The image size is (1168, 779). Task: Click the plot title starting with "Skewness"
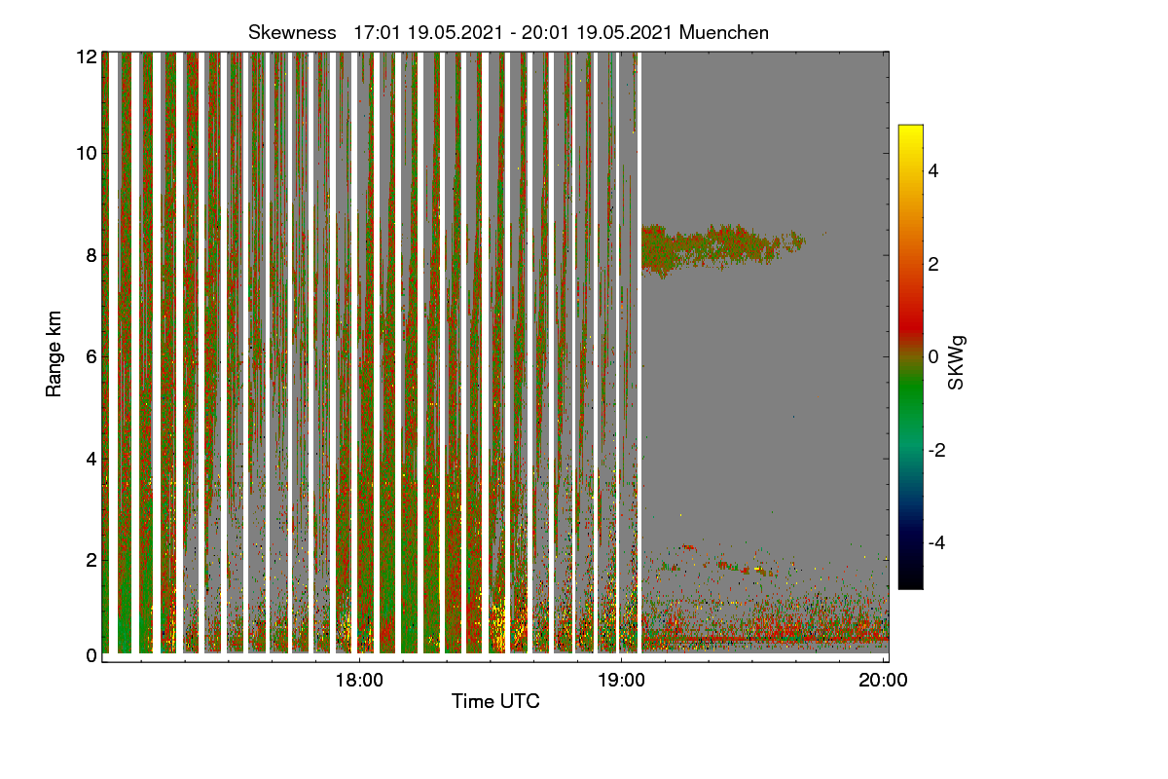(x=508, y=32)
